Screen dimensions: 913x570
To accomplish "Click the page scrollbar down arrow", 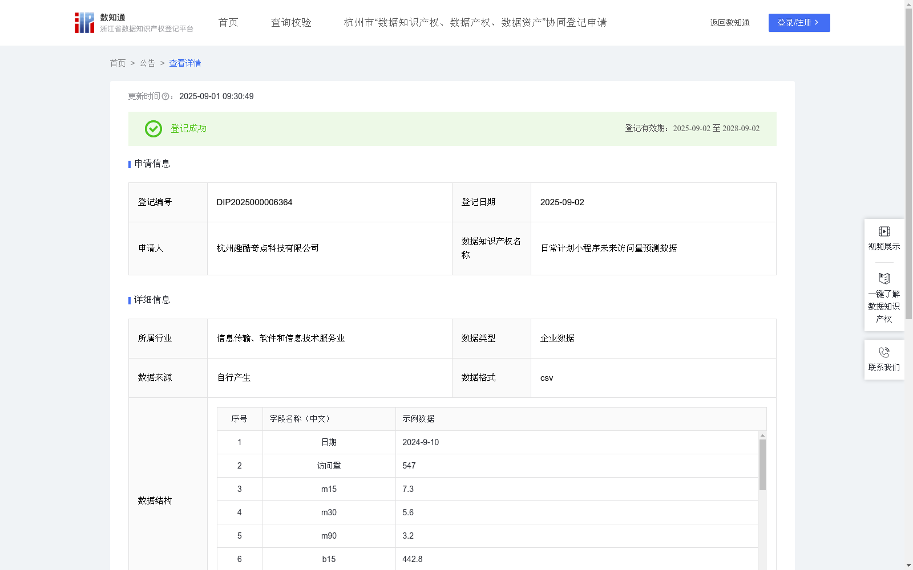I will (x=909, y=565).
